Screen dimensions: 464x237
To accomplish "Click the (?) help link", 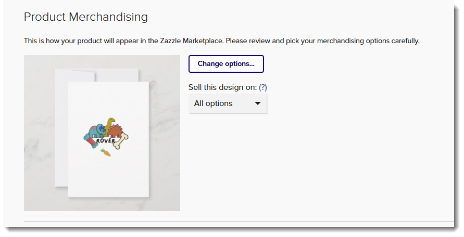I will [x=263, y=87].
